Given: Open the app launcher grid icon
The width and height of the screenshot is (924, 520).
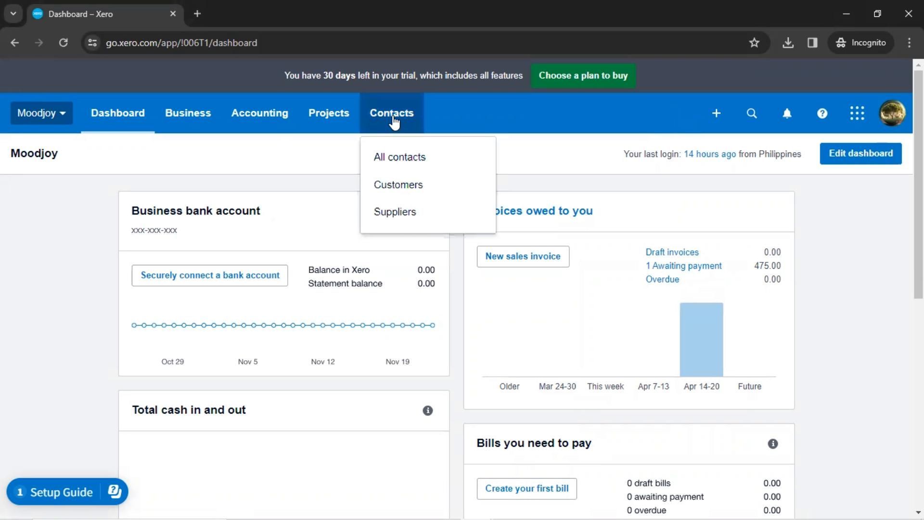Looking at the screenshot, I should coord(857,113).
